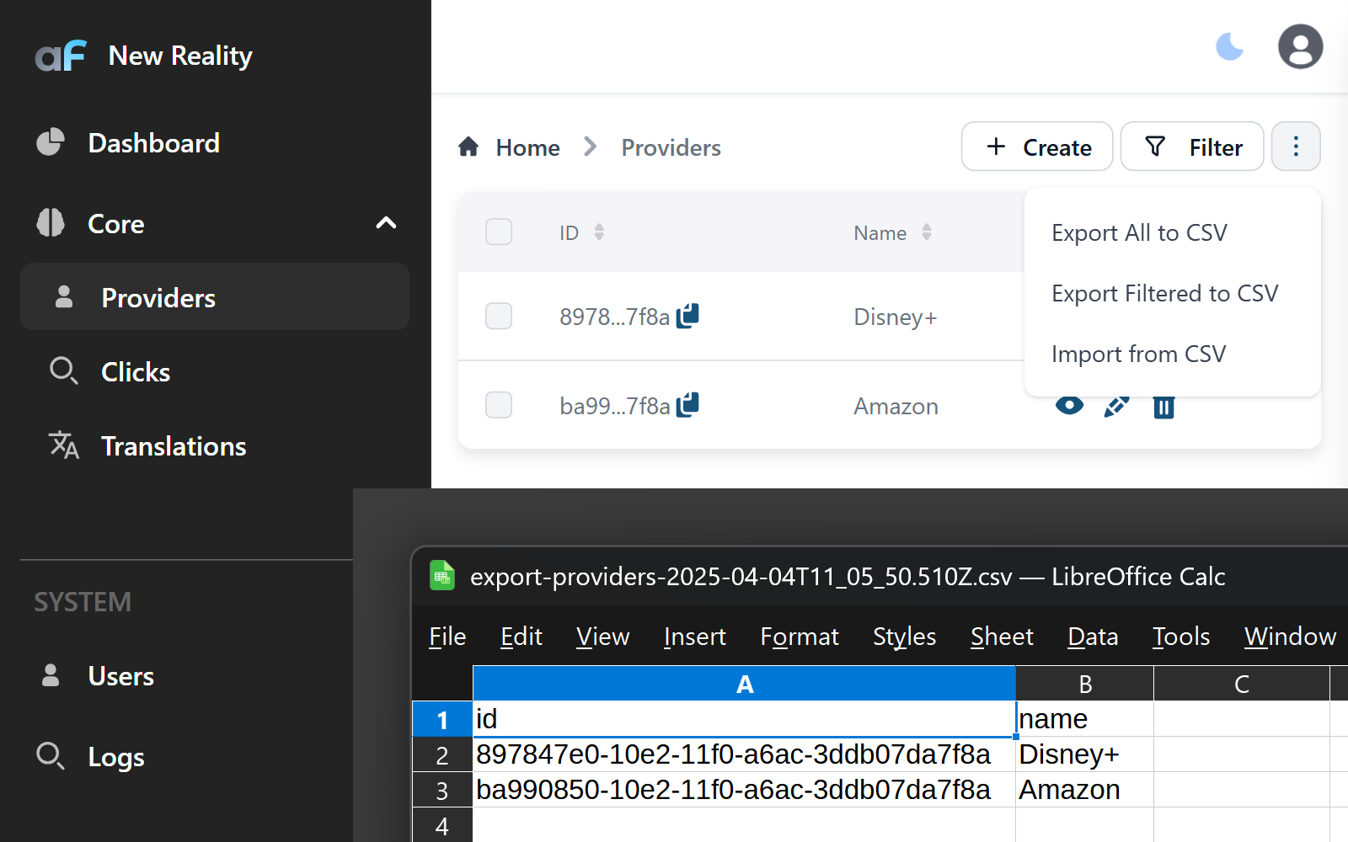Open the eye preview icon for Amazon
The width and height of the screenshot is (1348, 842).
(x=1068, y=406)
